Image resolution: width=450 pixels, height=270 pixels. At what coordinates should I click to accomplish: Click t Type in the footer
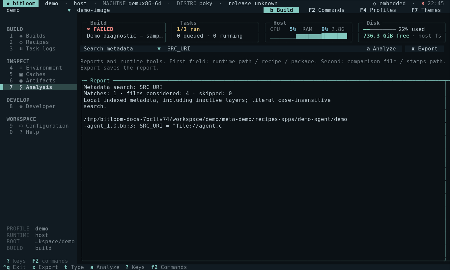pyautogui.click(x=74, y=267)
